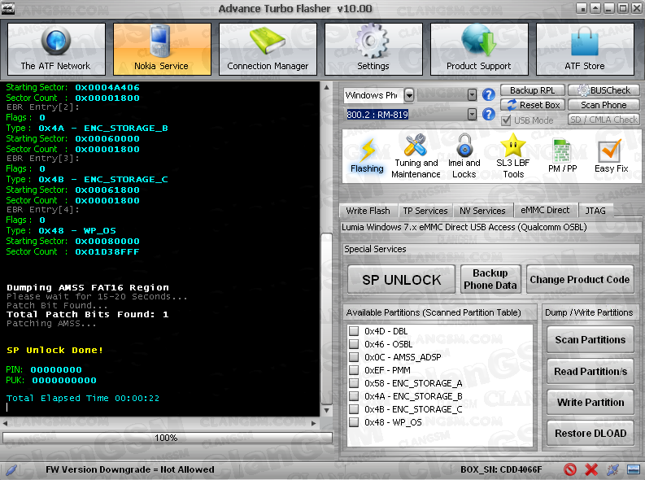Check the 0x58 - ENC_STORAGE_A partition
The image size is (645, 480).
(353, 383)
